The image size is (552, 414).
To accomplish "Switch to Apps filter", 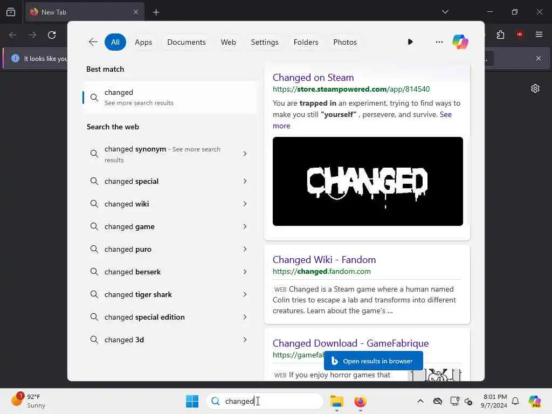I will tap(143, 42).
